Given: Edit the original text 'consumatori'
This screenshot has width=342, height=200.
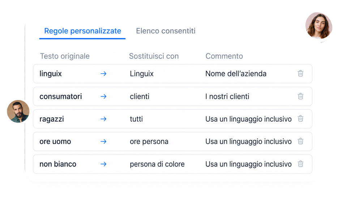Looking at the screenshot, I should pyautogui.click(x=61, y=96).
